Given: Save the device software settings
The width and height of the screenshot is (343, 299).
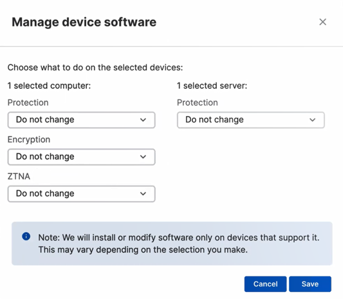Looking at the screenshot, I should (310, 284).
